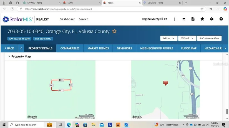Image resolution: width=229 pixels, height=128 pixels.
Task: Click the help question mark icon
Action: (x=221, y=19)
